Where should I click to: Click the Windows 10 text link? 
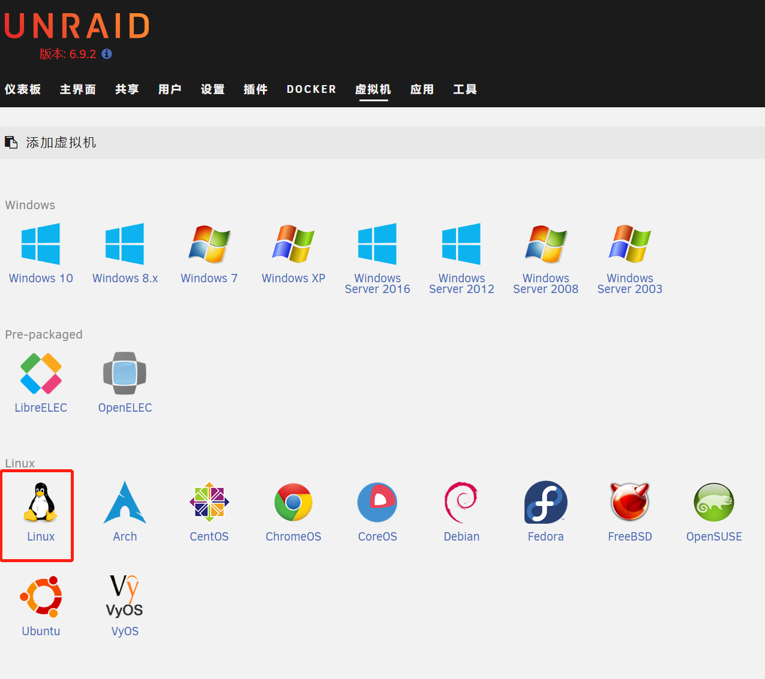click(41, 278)
